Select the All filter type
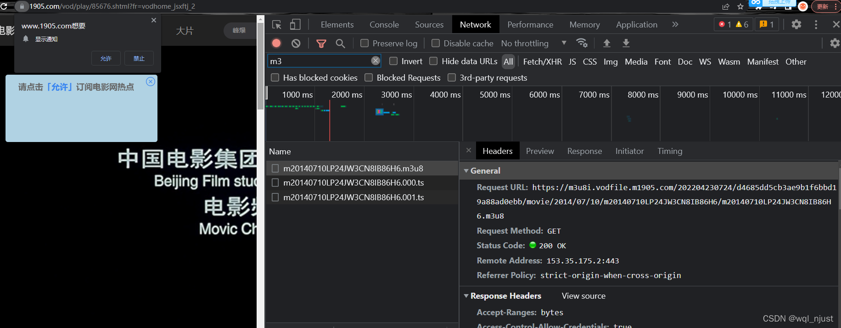Screen dimensions: 841x328 point(508,61)
